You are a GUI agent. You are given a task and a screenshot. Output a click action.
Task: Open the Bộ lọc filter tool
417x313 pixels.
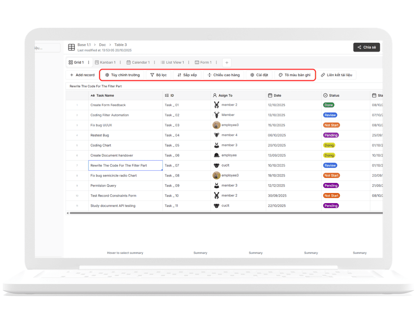pos(158,75)
